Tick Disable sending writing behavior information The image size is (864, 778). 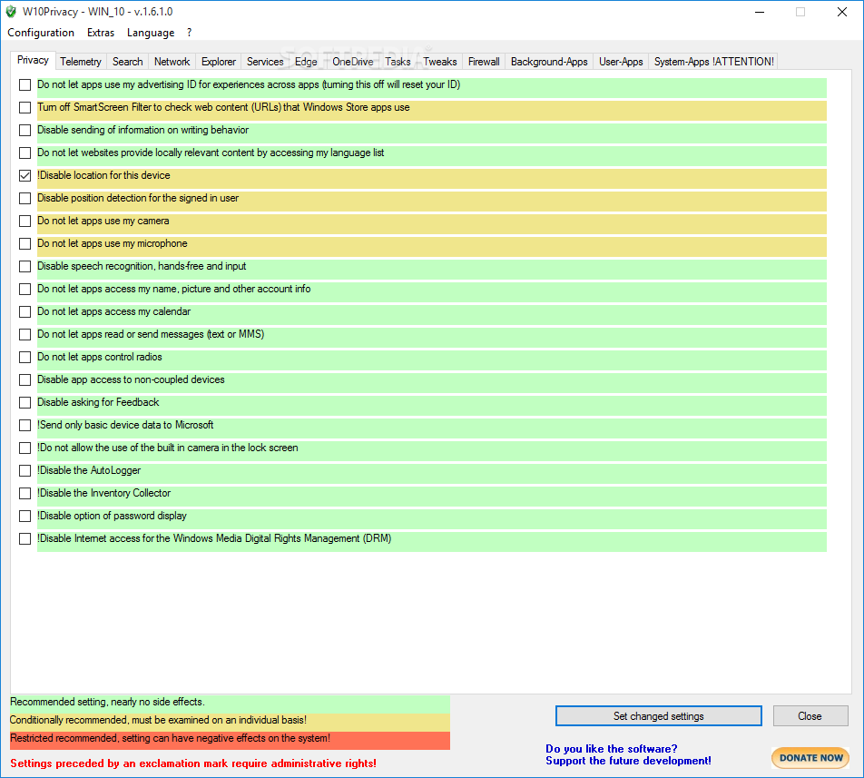25,130
